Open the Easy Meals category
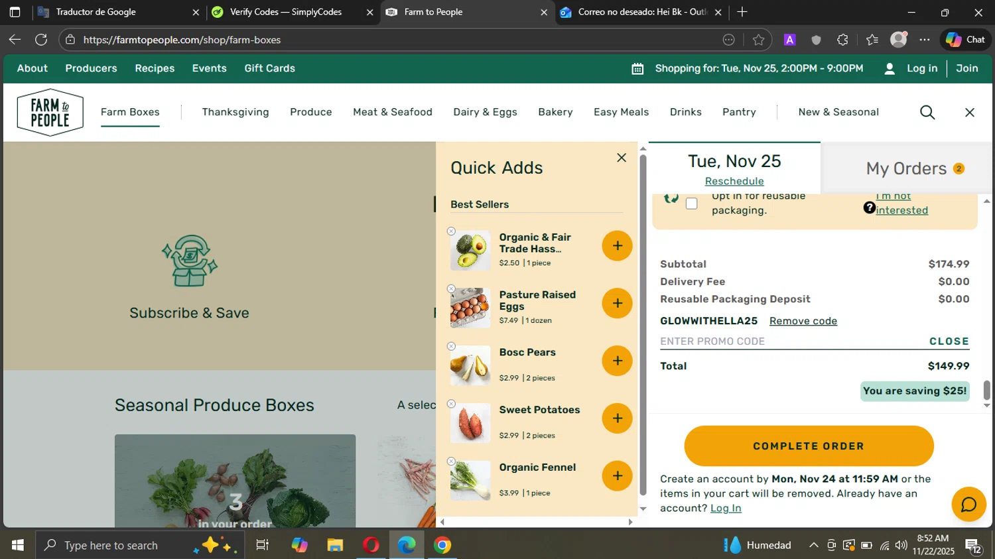Screen dimensions: 995x559 [621, 112]
